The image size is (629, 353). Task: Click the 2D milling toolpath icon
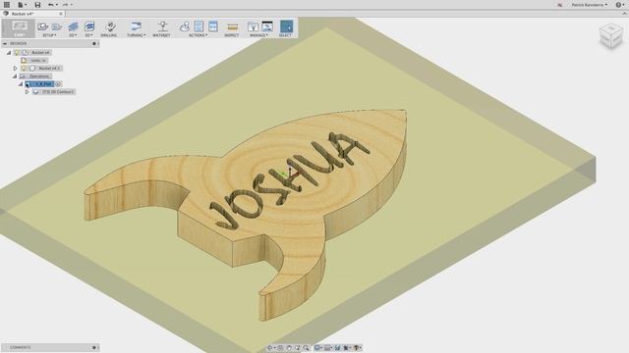[x=73, y=26]
